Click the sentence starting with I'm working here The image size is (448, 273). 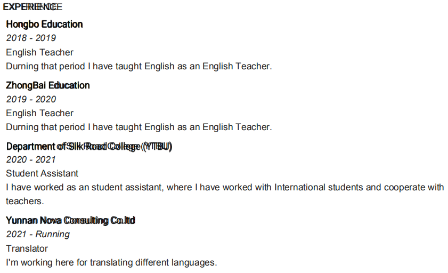click(111, 262)
